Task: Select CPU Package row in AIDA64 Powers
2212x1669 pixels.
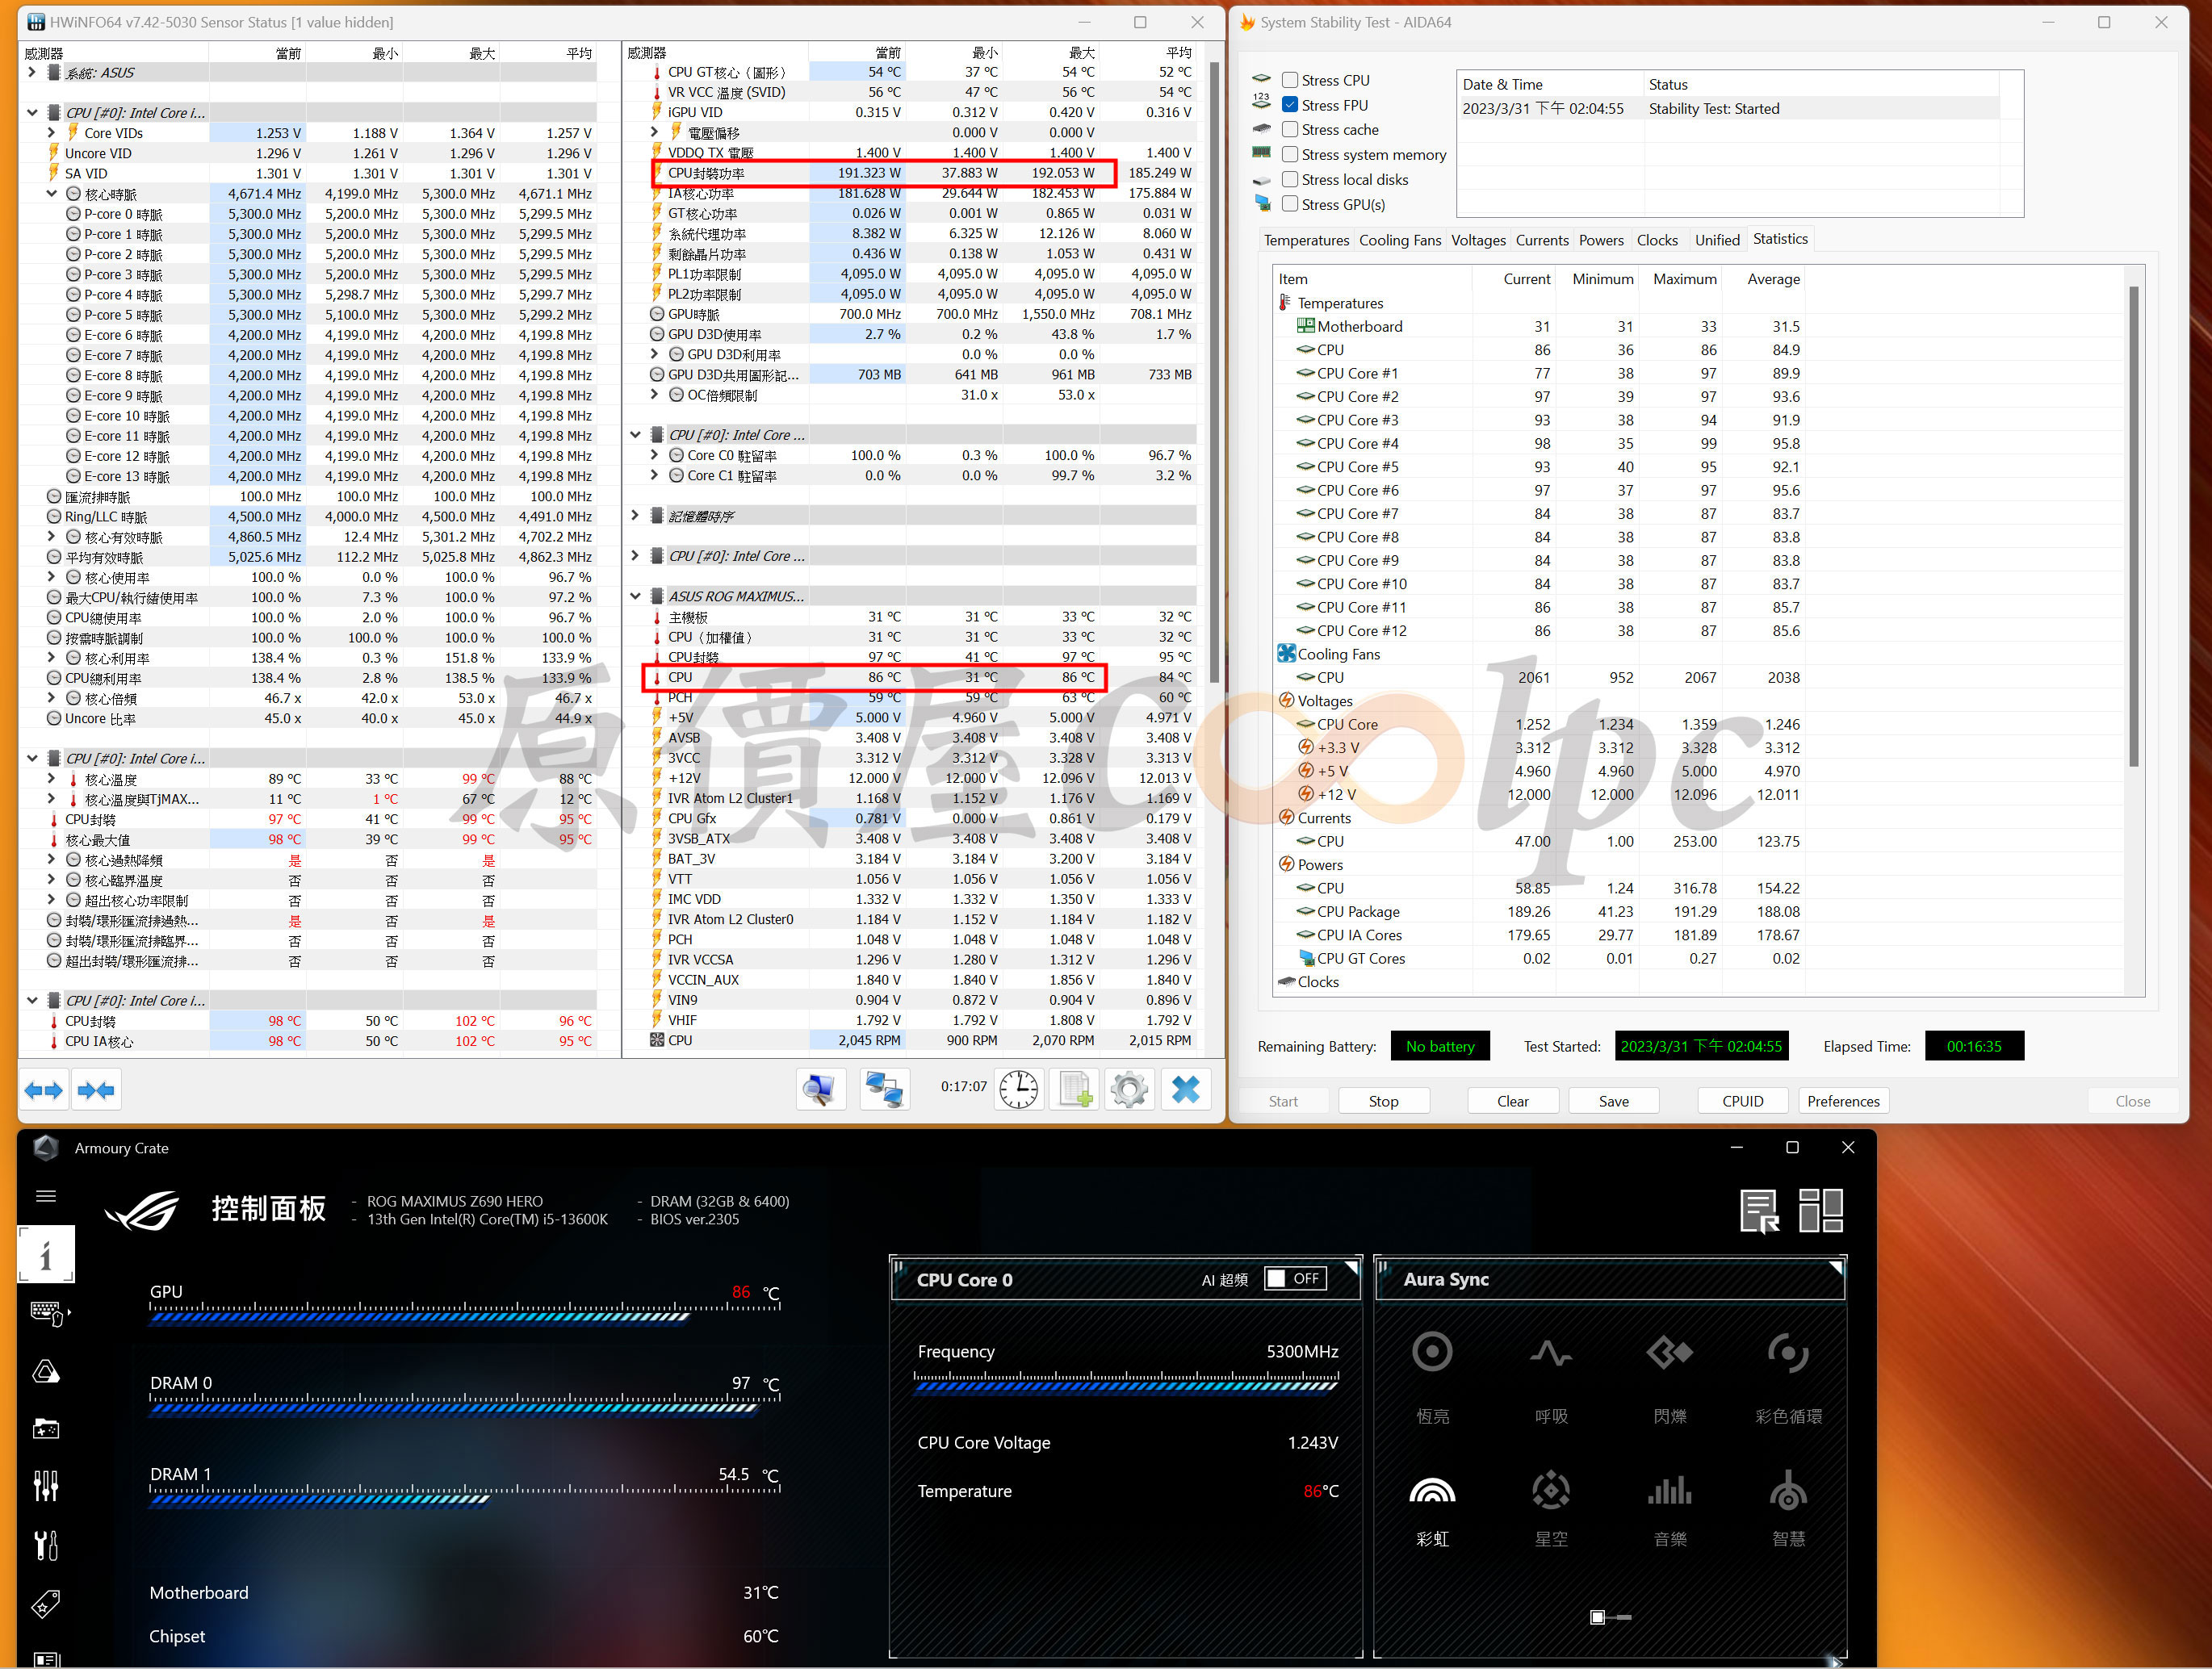Action: (x=1539, y=911)
